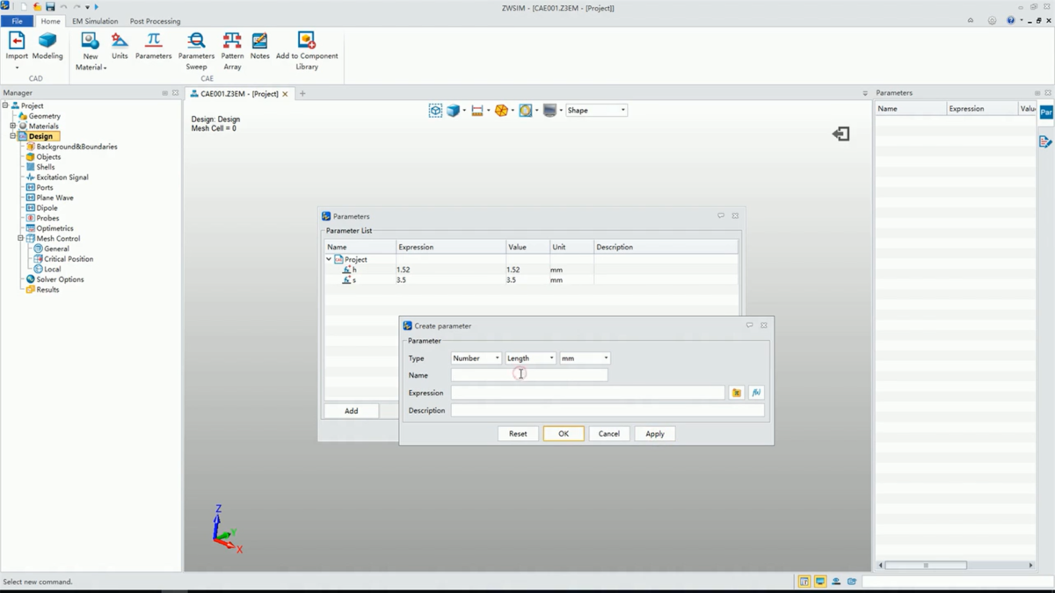1055x593 pixels.
Task: Select parameter s row in Parameter List
Action: (531, 280)
